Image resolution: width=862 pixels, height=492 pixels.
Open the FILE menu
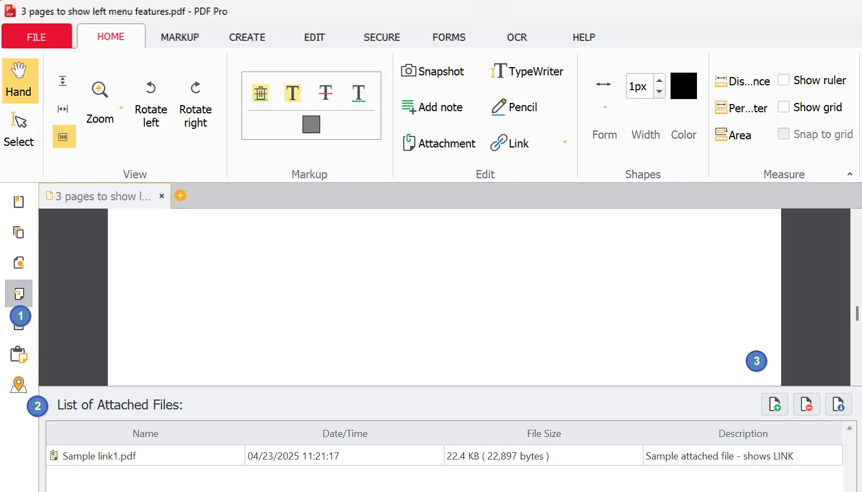coord(37,37)
